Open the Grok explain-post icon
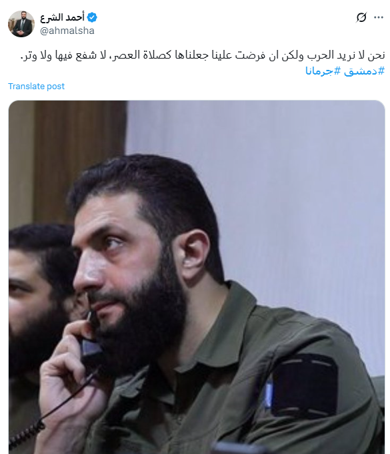The width and height of the screenshot is (390, 454). click(x=361, y=17)
